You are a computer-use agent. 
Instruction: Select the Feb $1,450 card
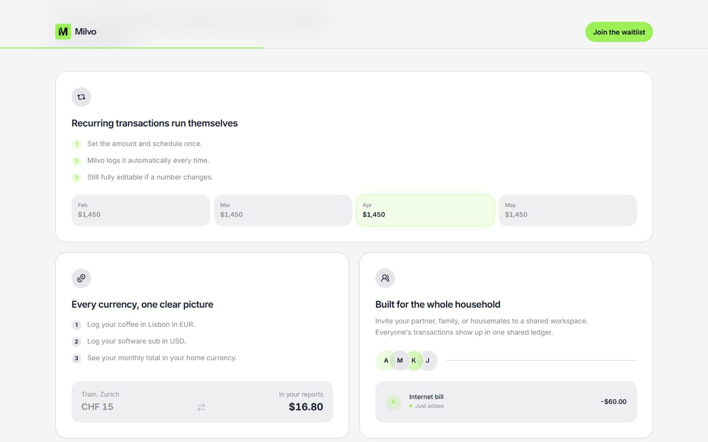(141, 210)
